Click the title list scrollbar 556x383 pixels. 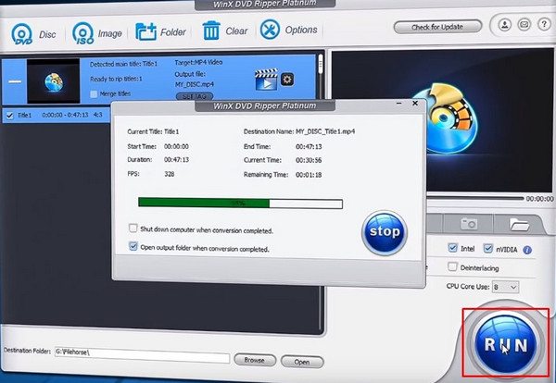tap(321, 64)
